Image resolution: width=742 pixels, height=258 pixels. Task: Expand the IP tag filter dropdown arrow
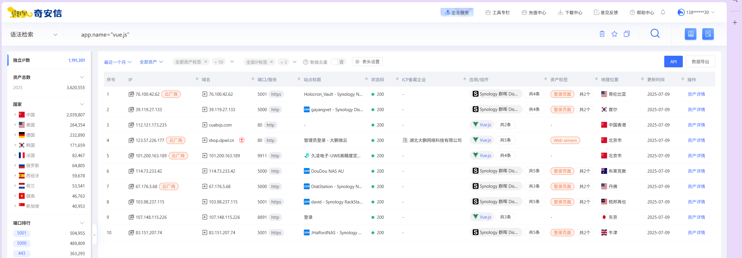pyautogui.click(x=295, y=62)
